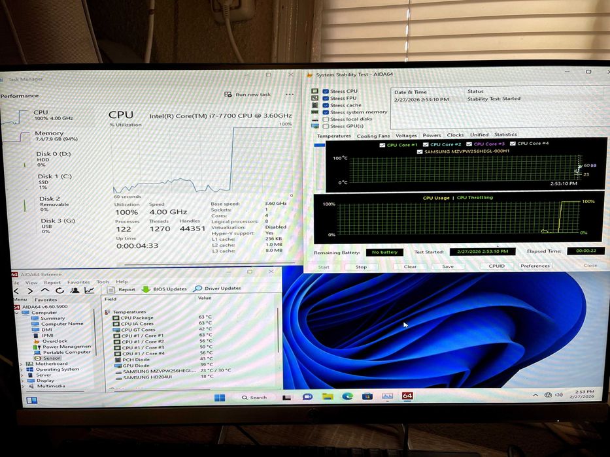This screenshot has height=457, width=610.
Task: Enable Stress GPU(s) checkbox
Action: (326, 126)
